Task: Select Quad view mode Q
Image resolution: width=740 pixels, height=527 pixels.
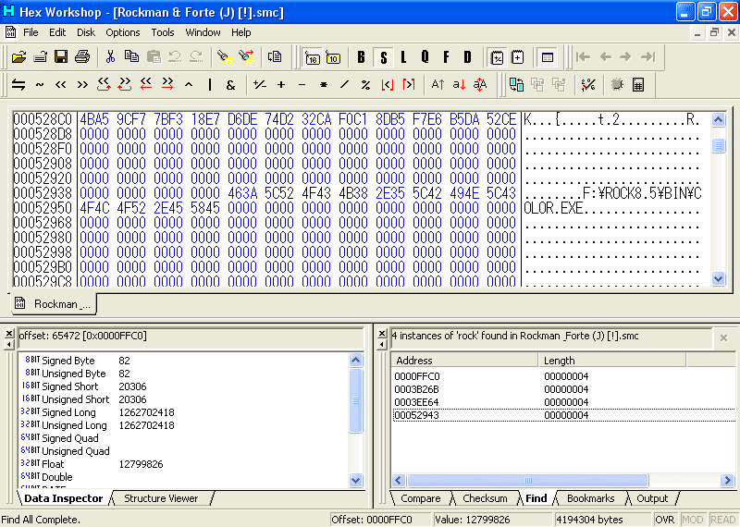Action: click(x=425, y=57)
